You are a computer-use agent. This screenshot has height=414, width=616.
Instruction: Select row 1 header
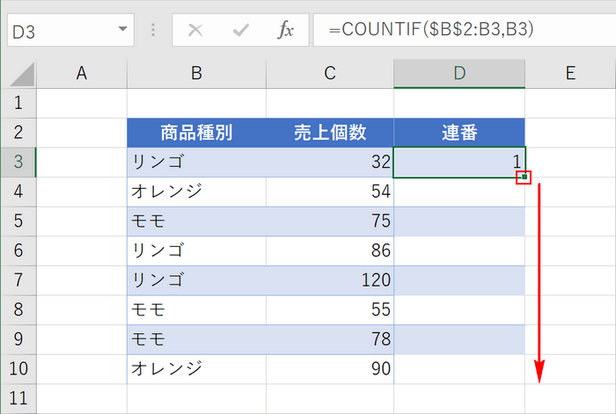pos(18,103)
